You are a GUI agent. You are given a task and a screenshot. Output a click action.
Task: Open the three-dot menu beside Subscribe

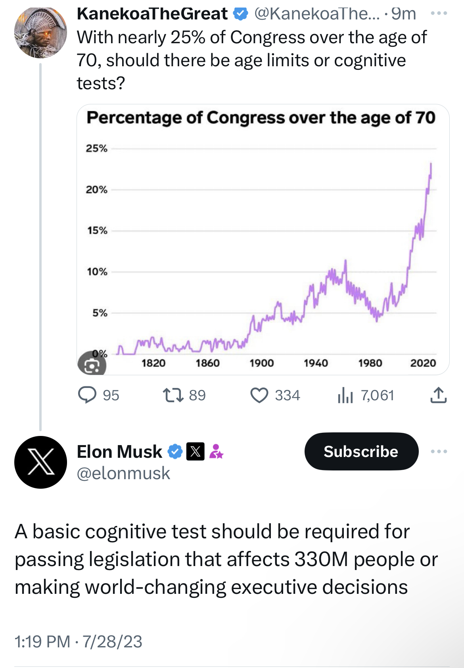point(439,451)
